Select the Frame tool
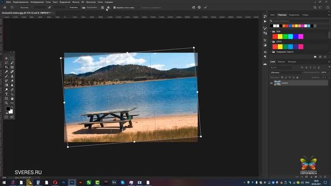The image size is (331, 186). 12,67
